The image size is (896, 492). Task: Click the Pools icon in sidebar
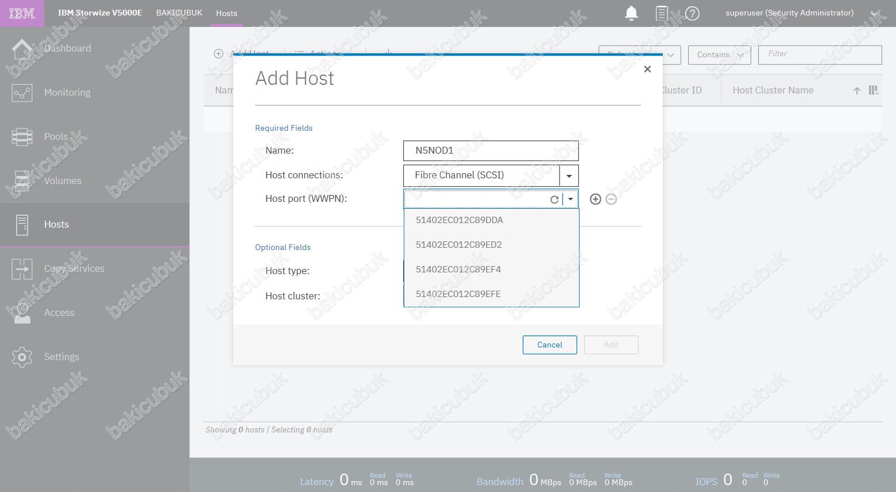(22, 136)
